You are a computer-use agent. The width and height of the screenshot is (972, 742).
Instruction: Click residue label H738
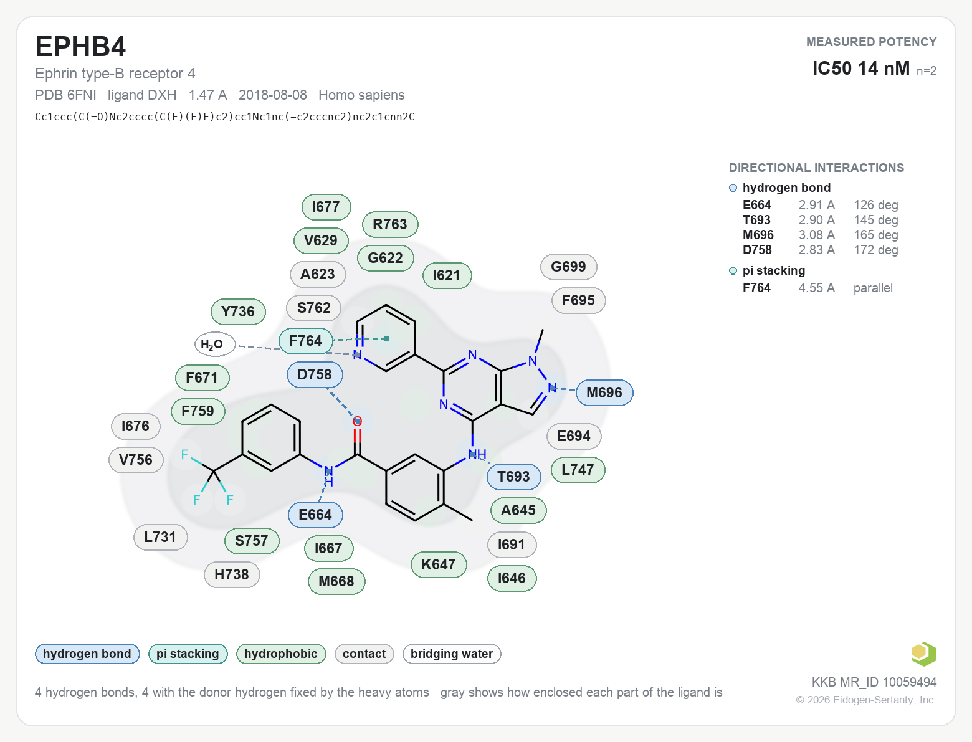pyautogui.click(x=232, y=574)
